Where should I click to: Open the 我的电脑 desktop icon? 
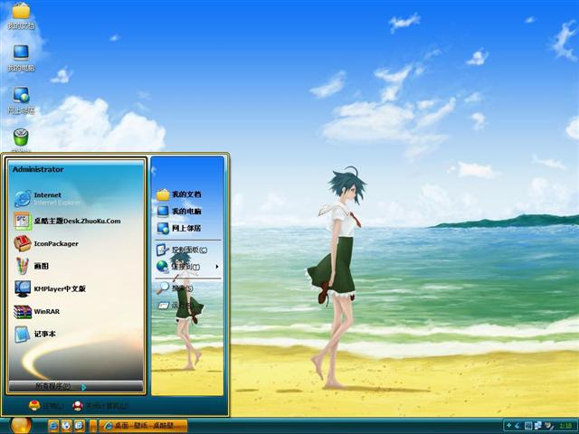click(x=21, y=58)
